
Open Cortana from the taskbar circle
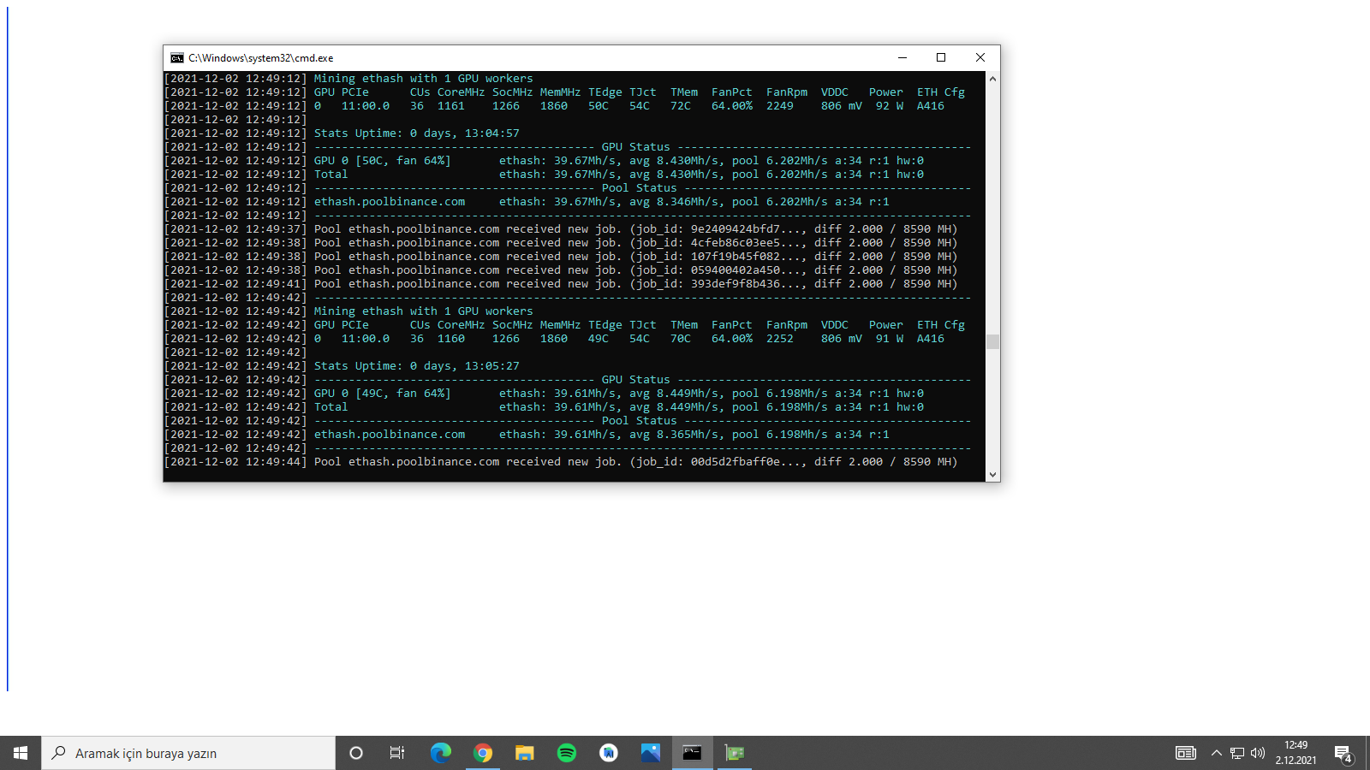tap(356, 753)
